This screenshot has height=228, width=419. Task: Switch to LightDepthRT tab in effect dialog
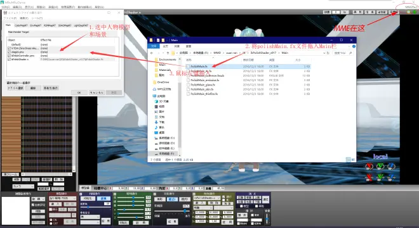[x=81, y=25]
